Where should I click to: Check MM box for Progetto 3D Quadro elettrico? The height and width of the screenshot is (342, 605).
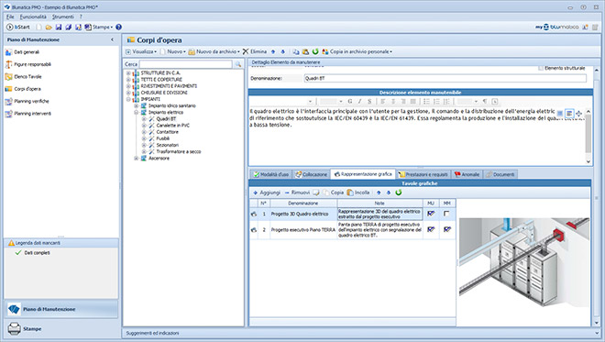[x=446, y=214]
